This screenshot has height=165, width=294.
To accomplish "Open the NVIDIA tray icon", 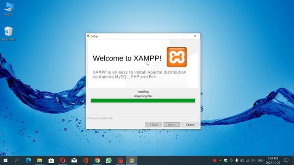I will [220, 160].
